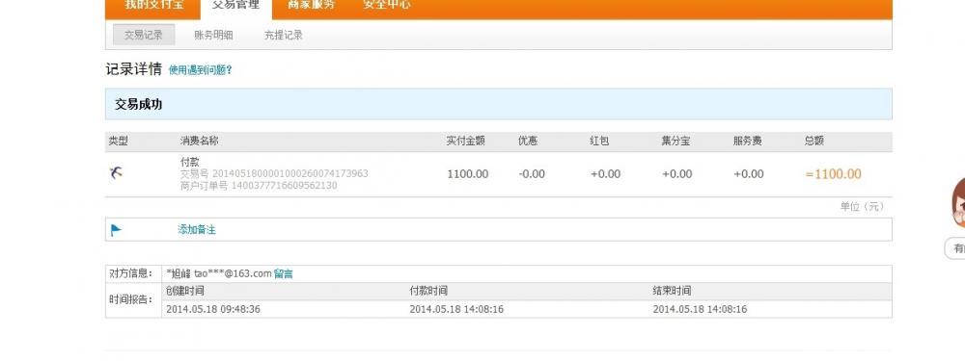Click the 添加备注 link
This screenshot has height=361, width=965.
pos(197,230)
